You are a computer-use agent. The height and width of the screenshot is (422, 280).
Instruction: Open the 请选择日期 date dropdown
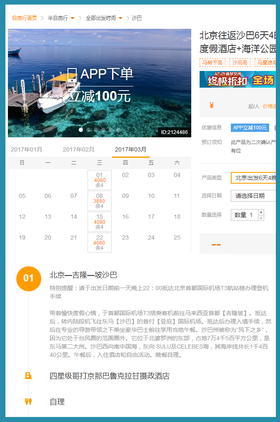click(253, 196)
